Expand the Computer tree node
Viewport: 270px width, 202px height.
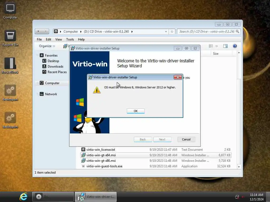(37, 83)
